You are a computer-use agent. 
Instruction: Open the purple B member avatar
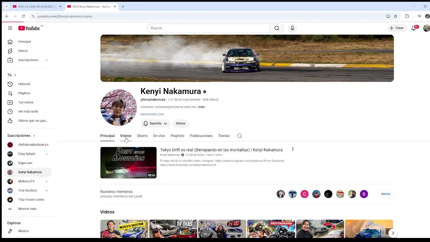coord(364,194)
